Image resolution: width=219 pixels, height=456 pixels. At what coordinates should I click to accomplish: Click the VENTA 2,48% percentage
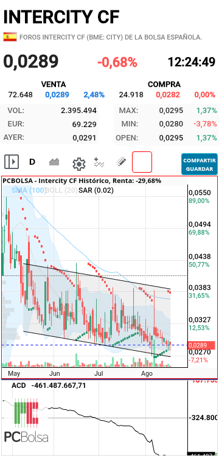coord(94,94)
